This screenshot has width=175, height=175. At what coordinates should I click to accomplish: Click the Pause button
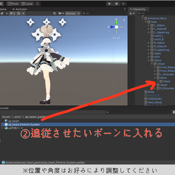(116, 4)
